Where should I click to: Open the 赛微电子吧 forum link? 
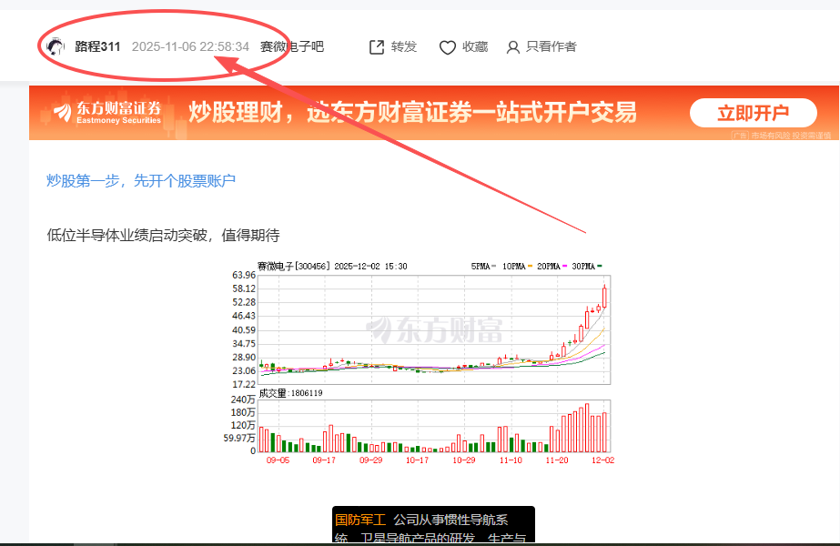292,46
